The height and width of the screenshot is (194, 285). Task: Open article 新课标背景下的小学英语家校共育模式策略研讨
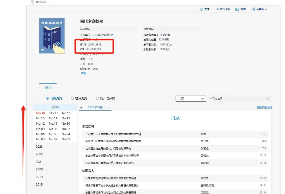[x=112, y=186]
